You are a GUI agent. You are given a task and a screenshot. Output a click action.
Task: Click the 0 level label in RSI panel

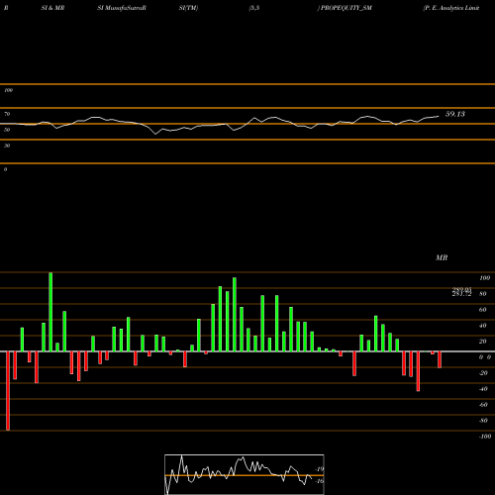(5, 169)
